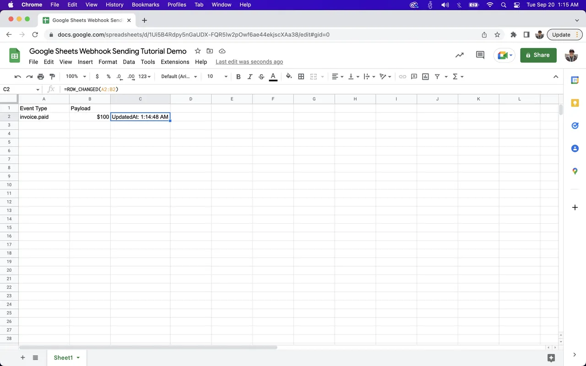
Task: Select the fill color paint bucket
Action: (289, 76)
